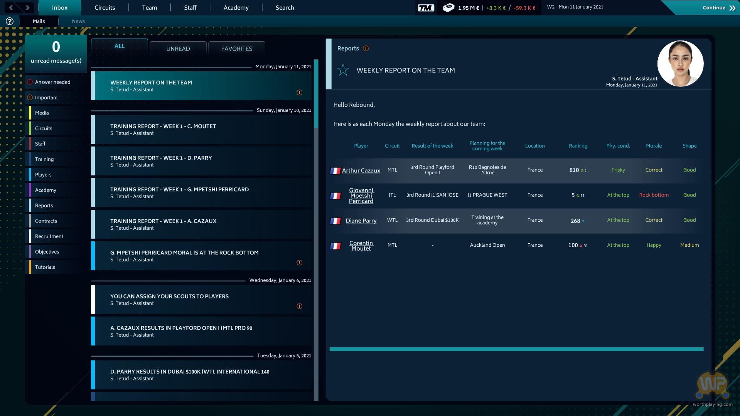The width and height of the screenshot is (740, 416).
Task: Click the TM logo icon
Action: coord(426,8)
